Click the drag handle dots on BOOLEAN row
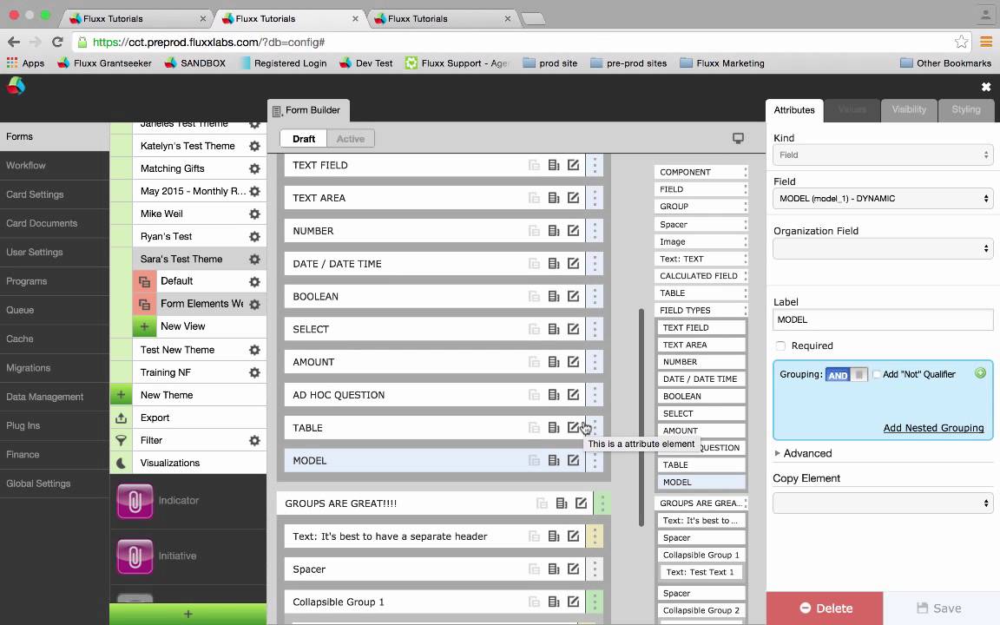 (x=595, y=297)
